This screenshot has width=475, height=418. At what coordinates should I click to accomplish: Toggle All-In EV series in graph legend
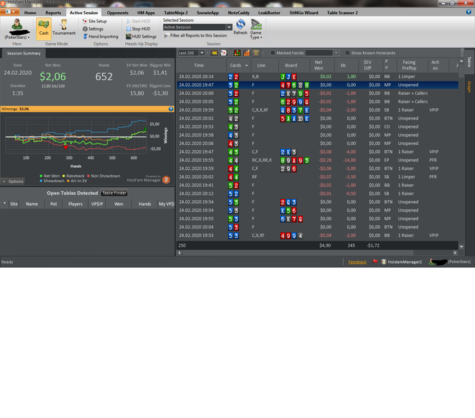point(77,181)
